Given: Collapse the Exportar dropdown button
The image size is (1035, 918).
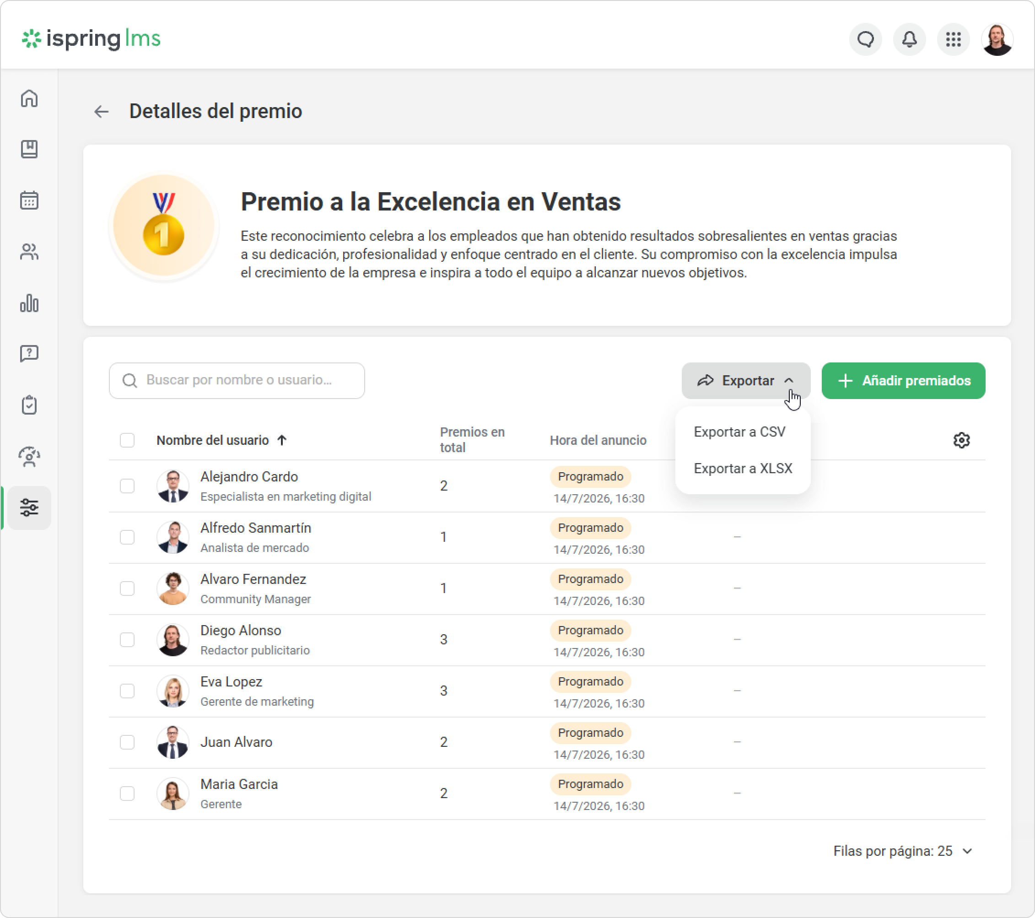Looking at the screenshot, I should [x=745, y=381].
